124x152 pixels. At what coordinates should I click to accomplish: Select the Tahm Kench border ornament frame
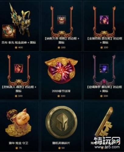click(61, 21)
